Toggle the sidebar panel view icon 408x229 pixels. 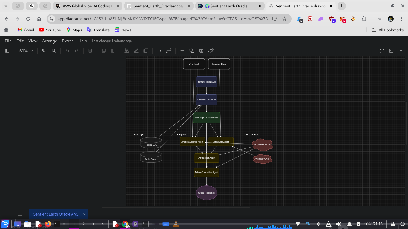coord(7,51)
